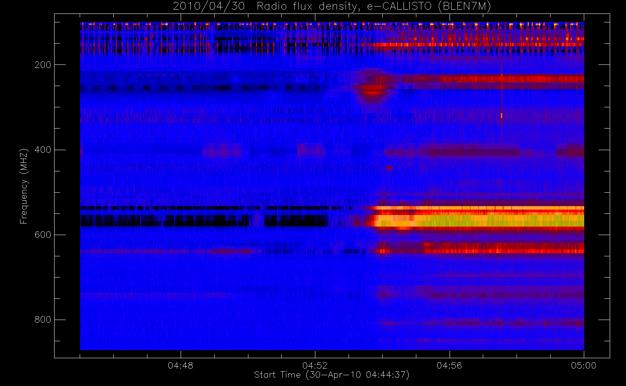Image resolution: width=626 pixels, height=386 pixels.
Task: Click the "Frequency (MHZ)" axis label
Action: (24, 186)
